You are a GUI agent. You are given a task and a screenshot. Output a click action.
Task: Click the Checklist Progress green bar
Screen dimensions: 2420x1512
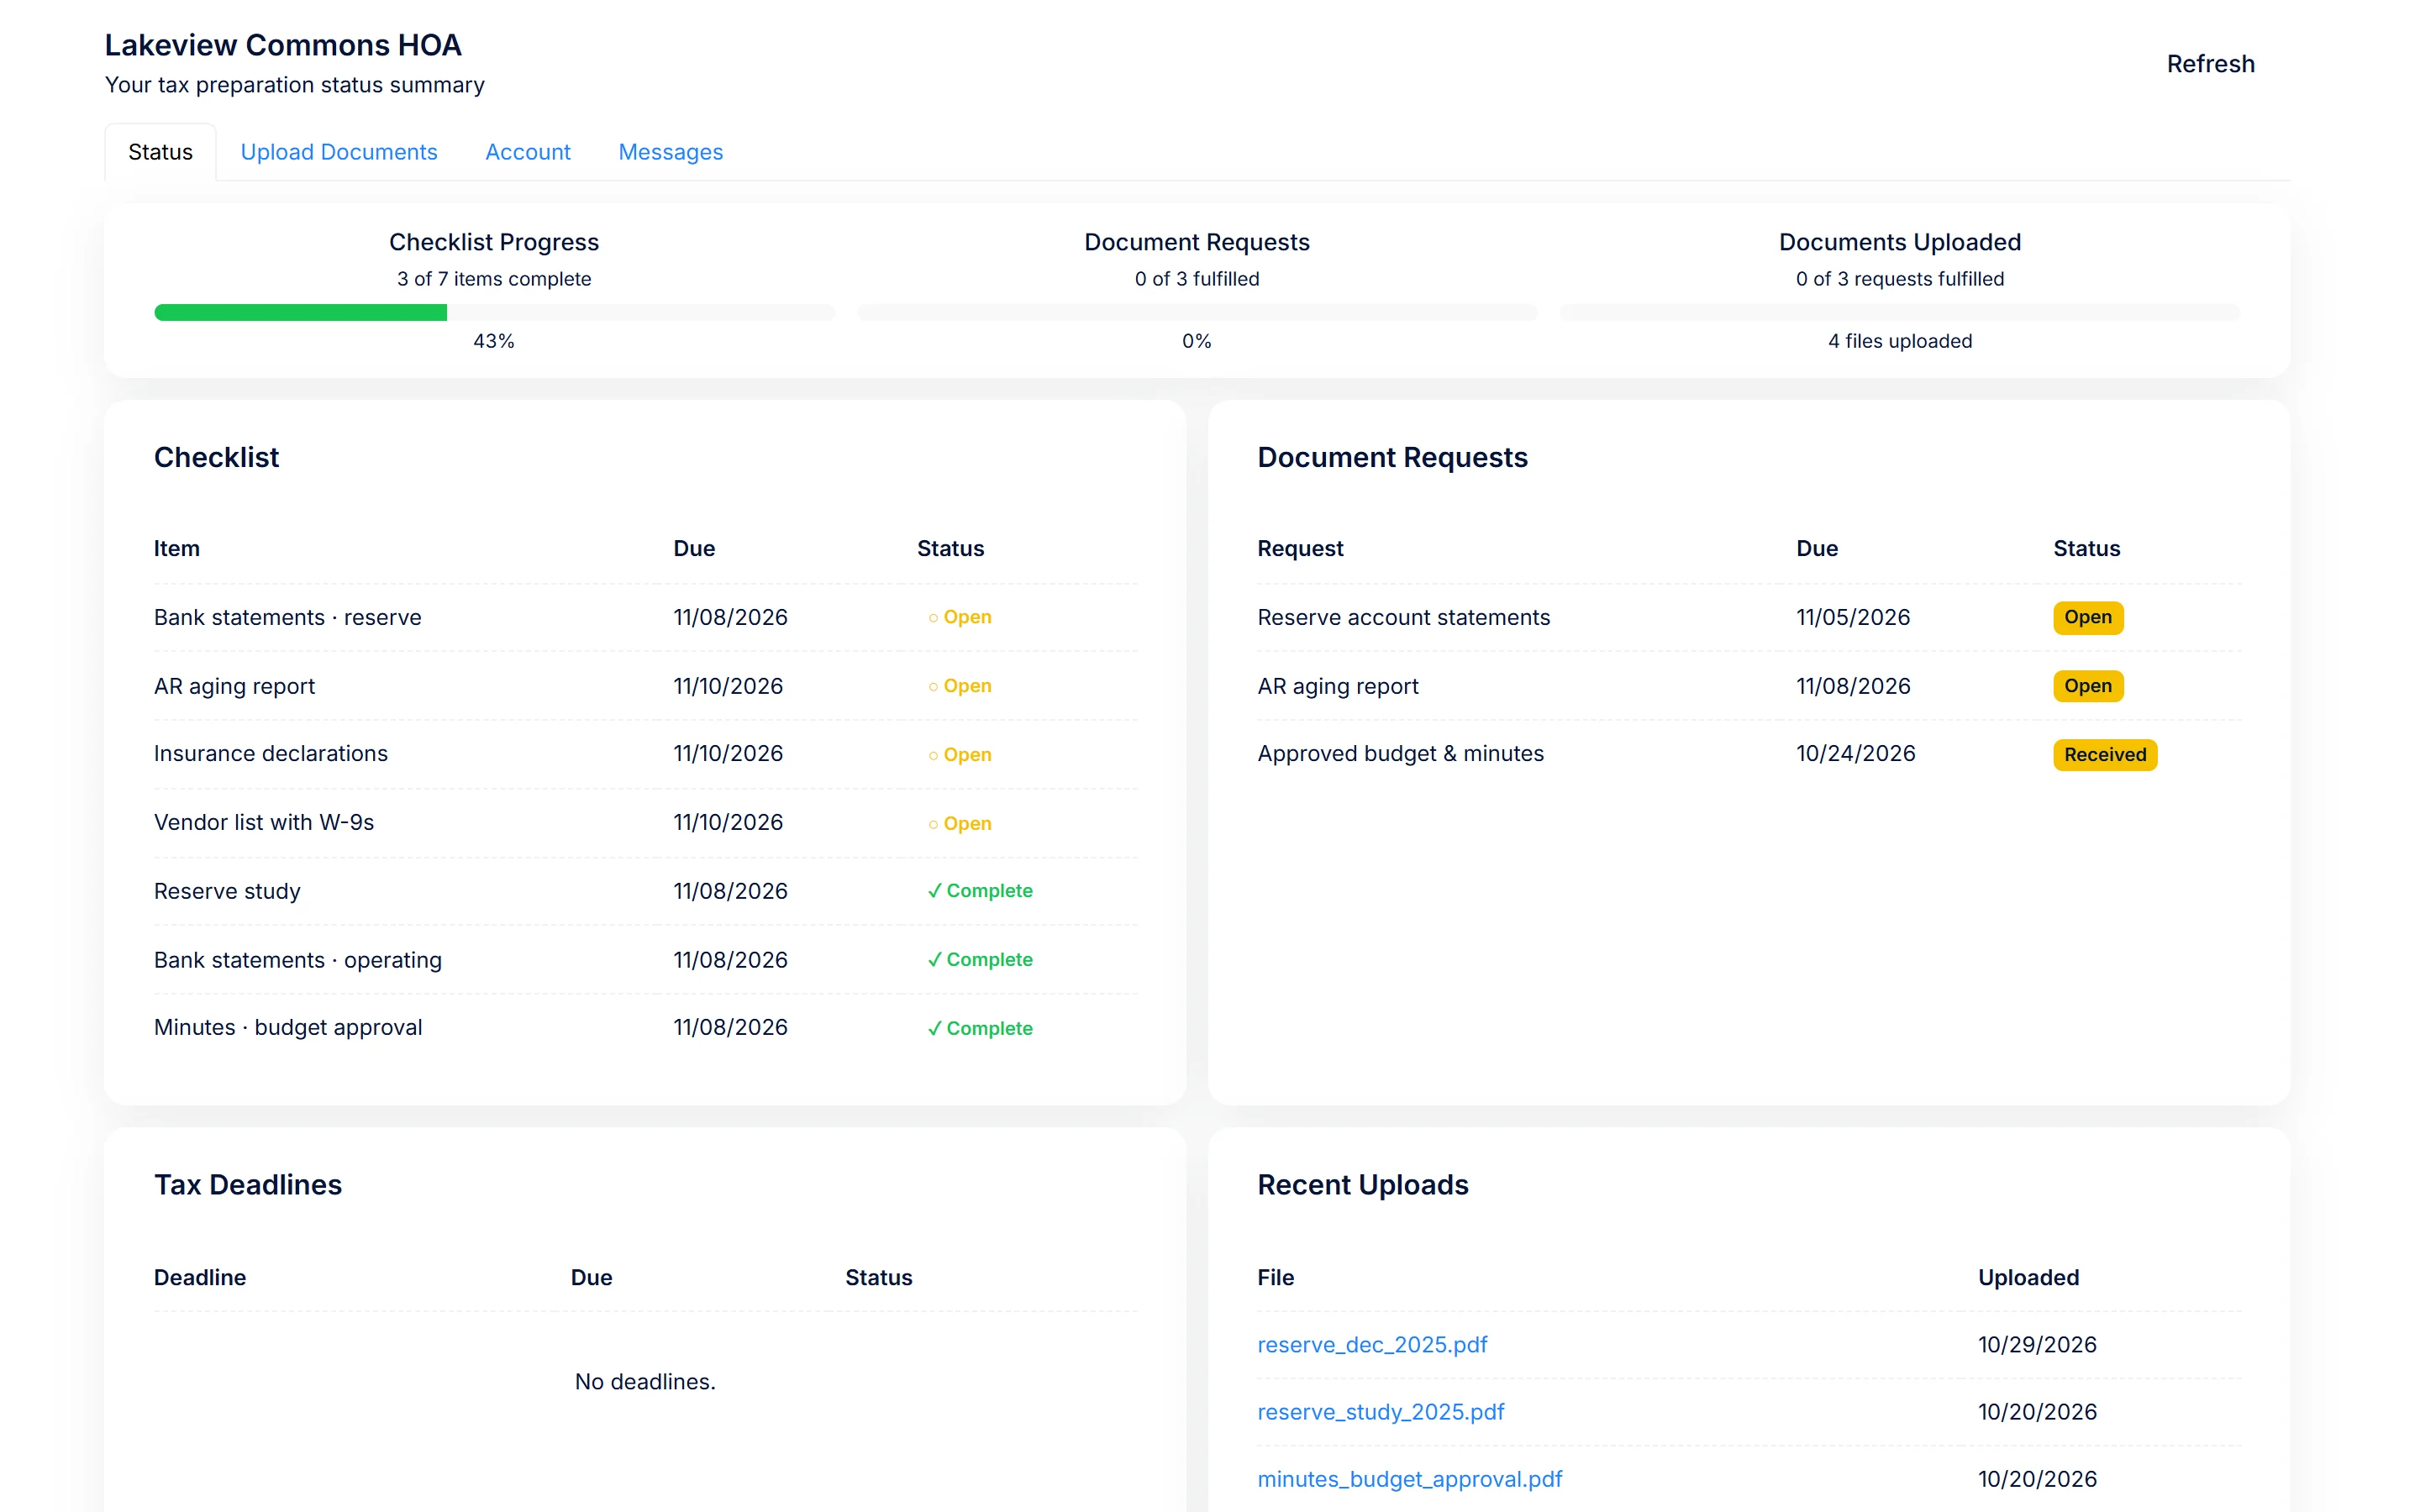coord(300,313)
